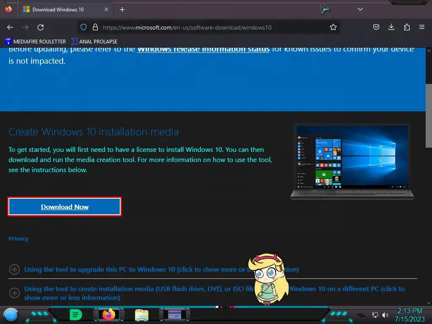Open the Start orb menu
Screen dimensions: 432x324
tap(11, 315)
